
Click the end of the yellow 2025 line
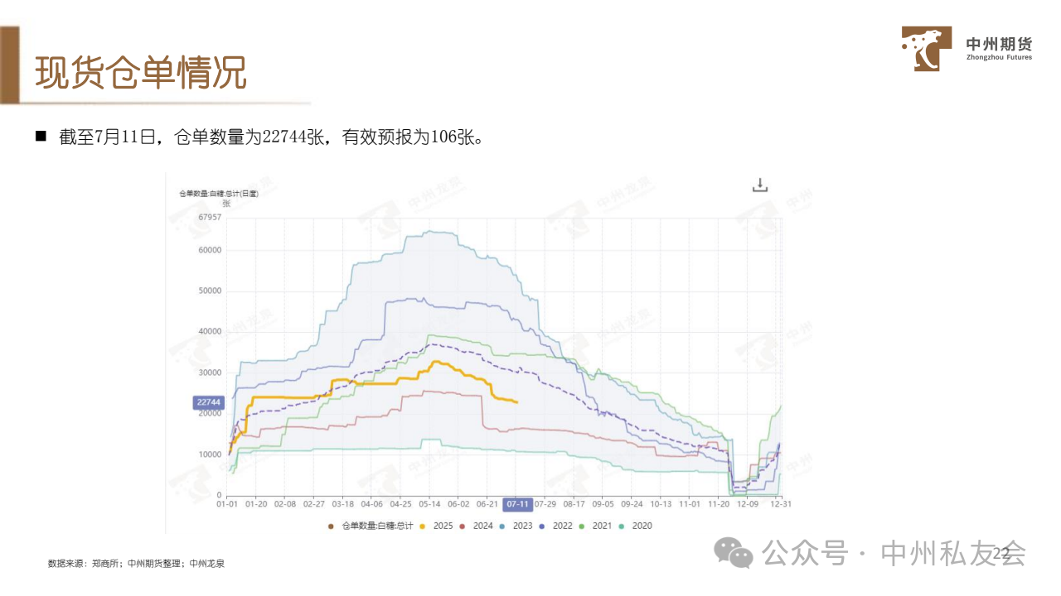(517, 402)
